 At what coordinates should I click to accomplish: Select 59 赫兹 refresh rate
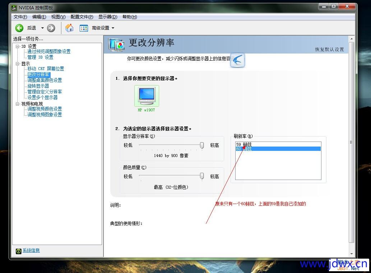click(278, 144)
